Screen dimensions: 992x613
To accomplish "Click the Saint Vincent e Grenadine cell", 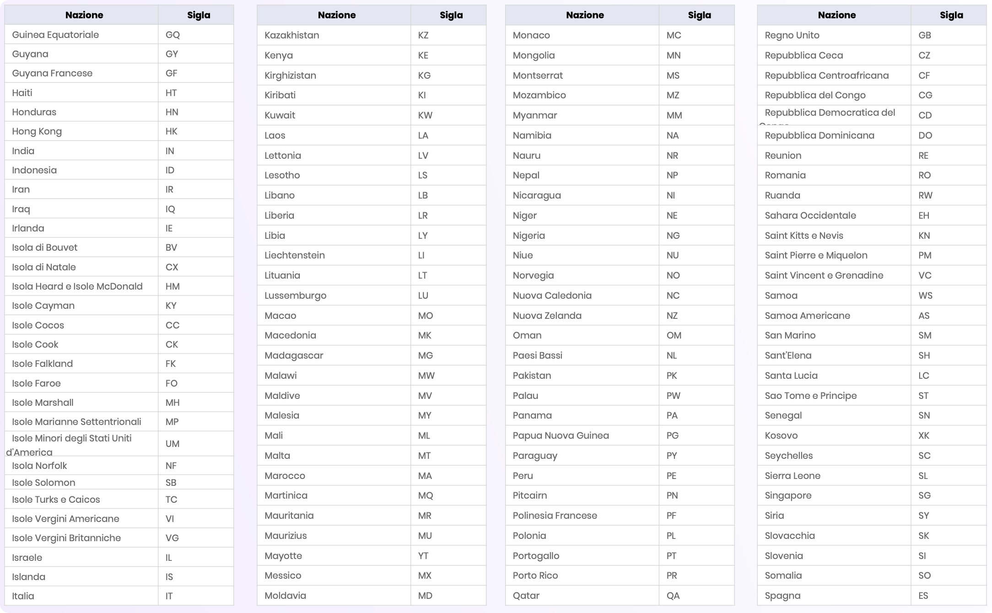I will [834, 275].
